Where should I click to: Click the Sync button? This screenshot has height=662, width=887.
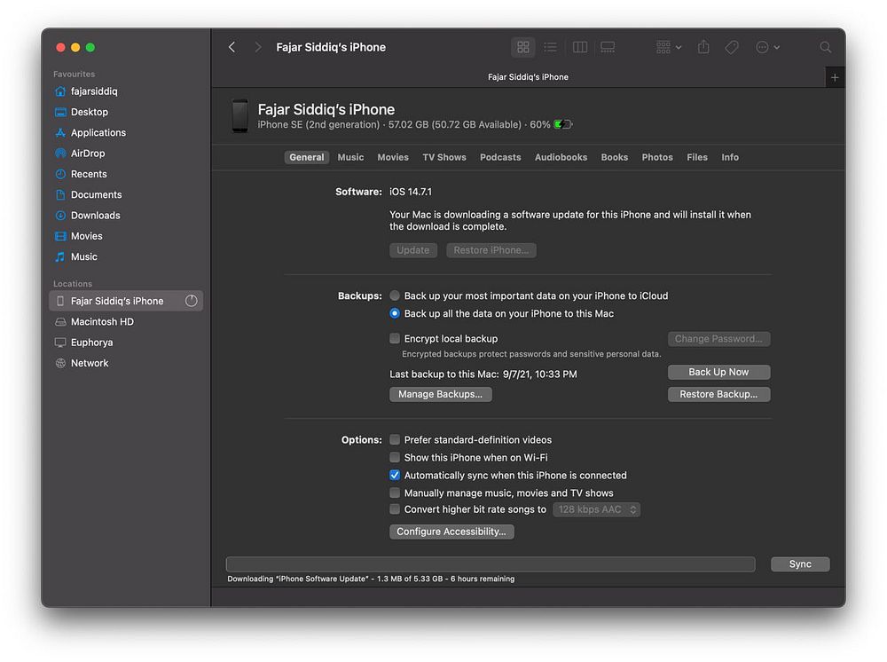coord(800,564)
